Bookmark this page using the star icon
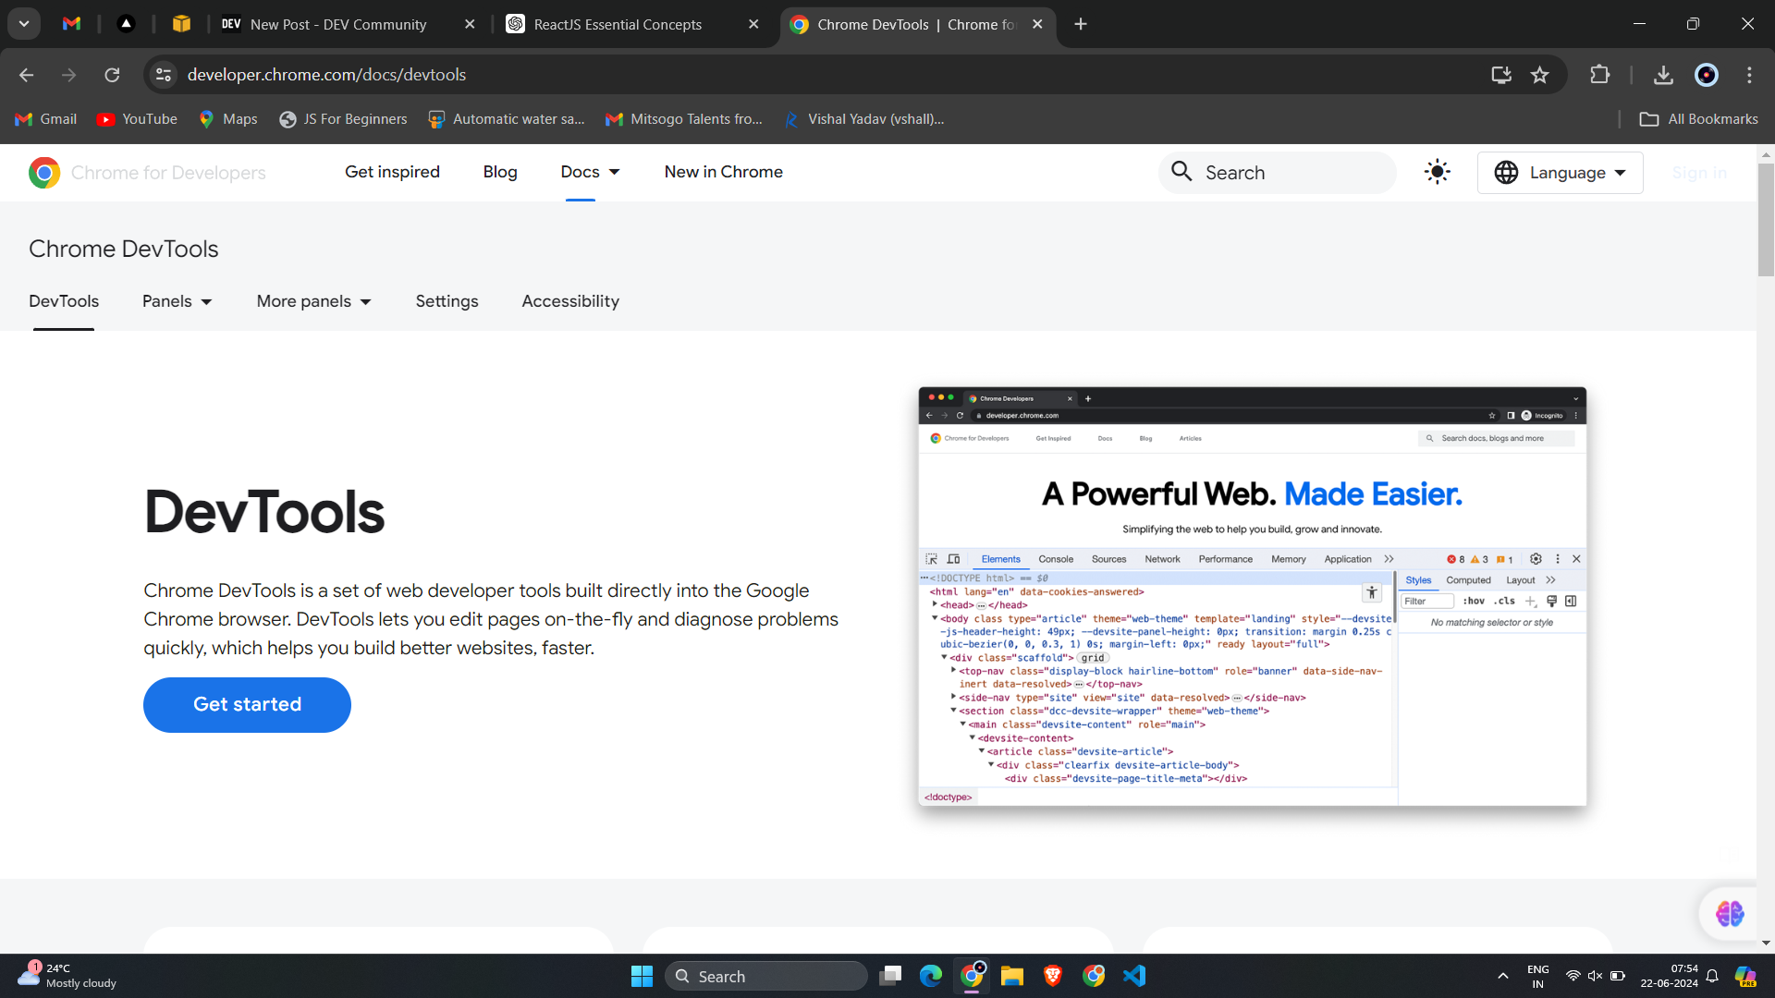The image size is (1775, 998). tap(1540, 75)
